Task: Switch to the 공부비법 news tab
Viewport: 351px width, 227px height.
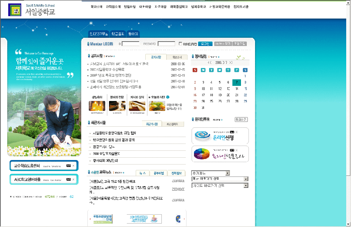Action: tap(158, 173)
